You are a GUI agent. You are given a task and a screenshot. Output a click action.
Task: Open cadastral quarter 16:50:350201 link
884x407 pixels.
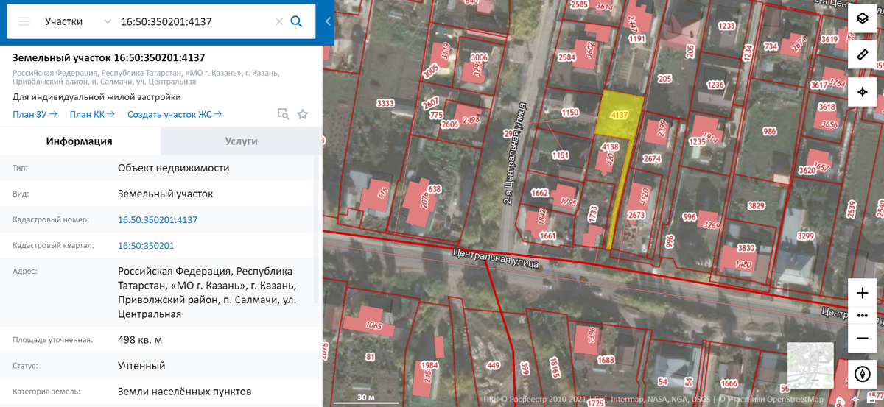pos(146,245)
